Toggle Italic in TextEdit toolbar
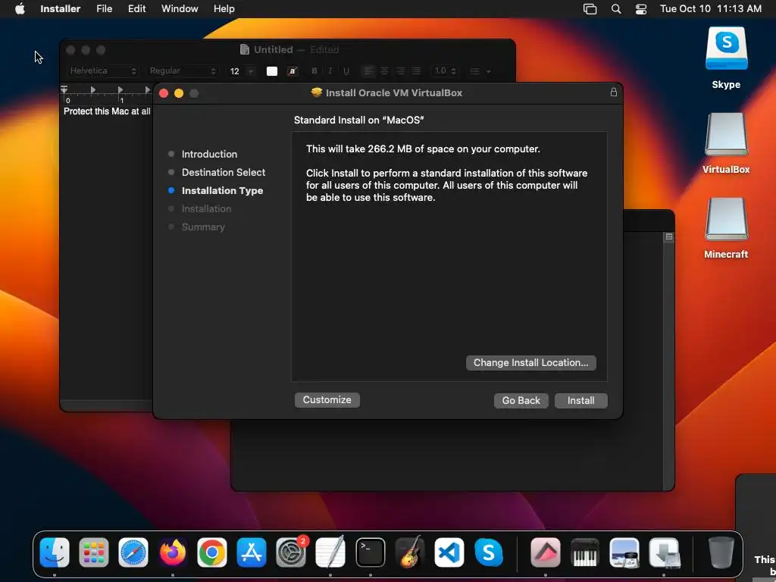776x582 pixels. pyautogui.click(x=330, y=70)
